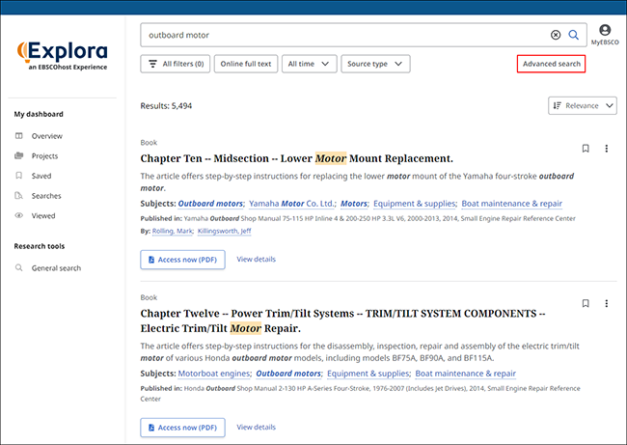Viewport: 627px width, 445px height.
Task: Go to Overview in dashboard
Action: click(x=39, y=136)
